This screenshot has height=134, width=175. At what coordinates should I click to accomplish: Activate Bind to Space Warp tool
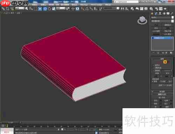pos(12,9)
